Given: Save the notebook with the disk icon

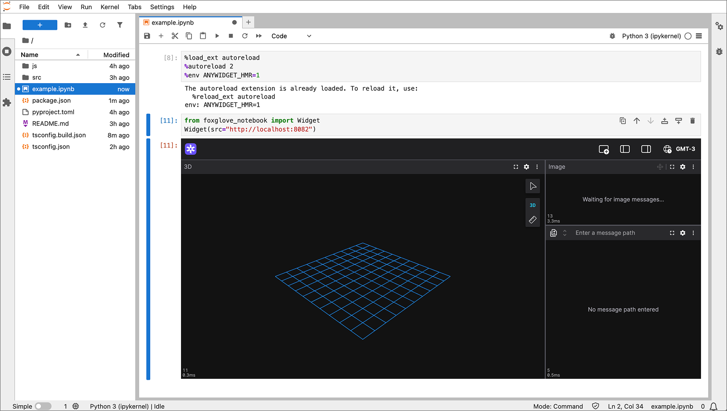Looking at the screenshot, I should pyautogui.click(x=147, y=36).
